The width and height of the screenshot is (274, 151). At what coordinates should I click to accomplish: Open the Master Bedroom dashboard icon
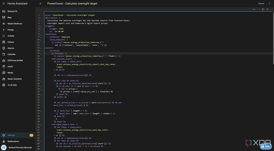pyautogui.click(x=4, y=24)
